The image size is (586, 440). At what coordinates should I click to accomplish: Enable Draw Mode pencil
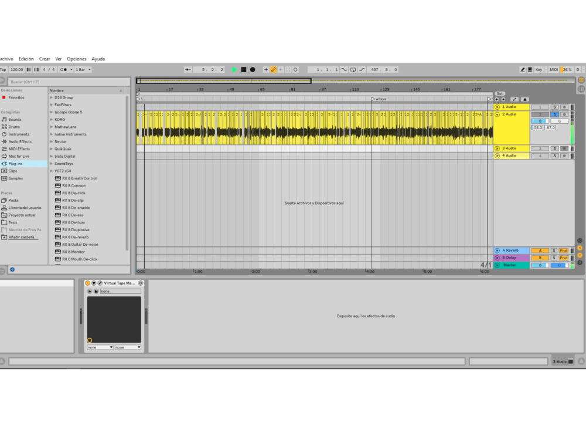point(523,70)
